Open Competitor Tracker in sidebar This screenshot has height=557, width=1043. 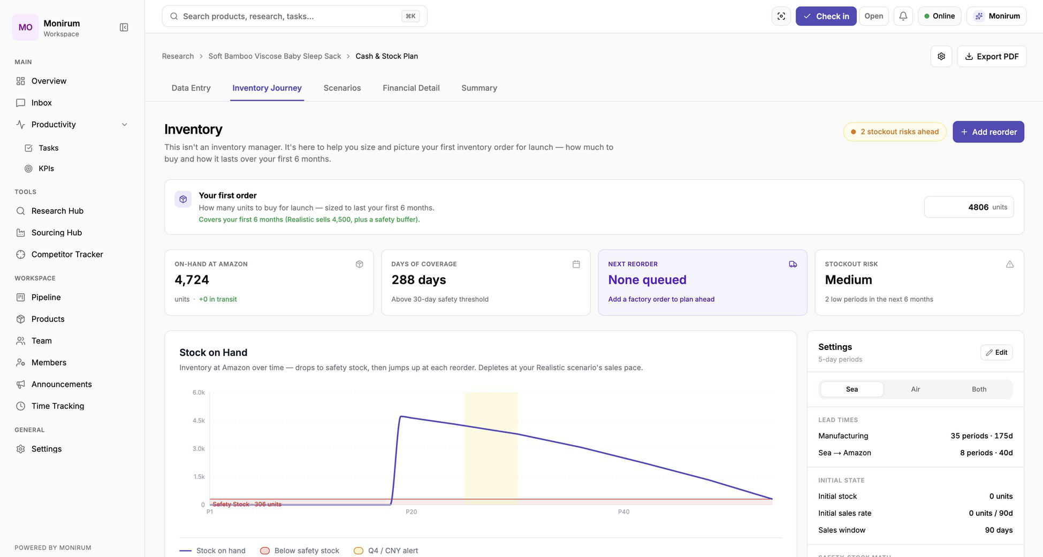click(67, 254)
